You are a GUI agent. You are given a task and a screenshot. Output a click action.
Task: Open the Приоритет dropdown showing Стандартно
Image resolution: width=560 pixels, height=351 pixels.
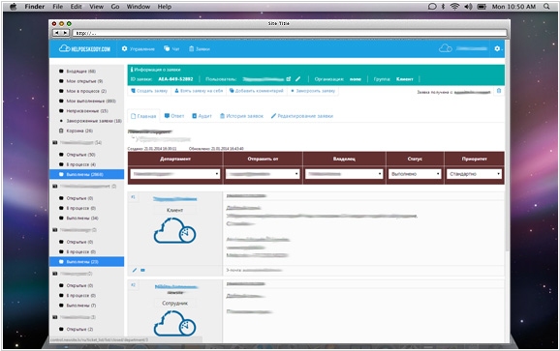point(475,174)
